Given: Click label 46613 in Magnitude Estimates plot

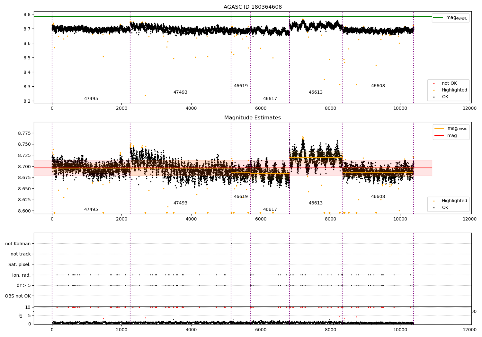Looking at the screenshot, I should tap(316, 203).
